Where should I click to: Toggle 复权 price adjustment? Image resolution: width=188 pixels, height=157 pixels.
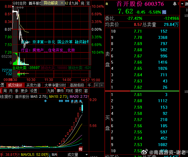(x=79, y=91)
